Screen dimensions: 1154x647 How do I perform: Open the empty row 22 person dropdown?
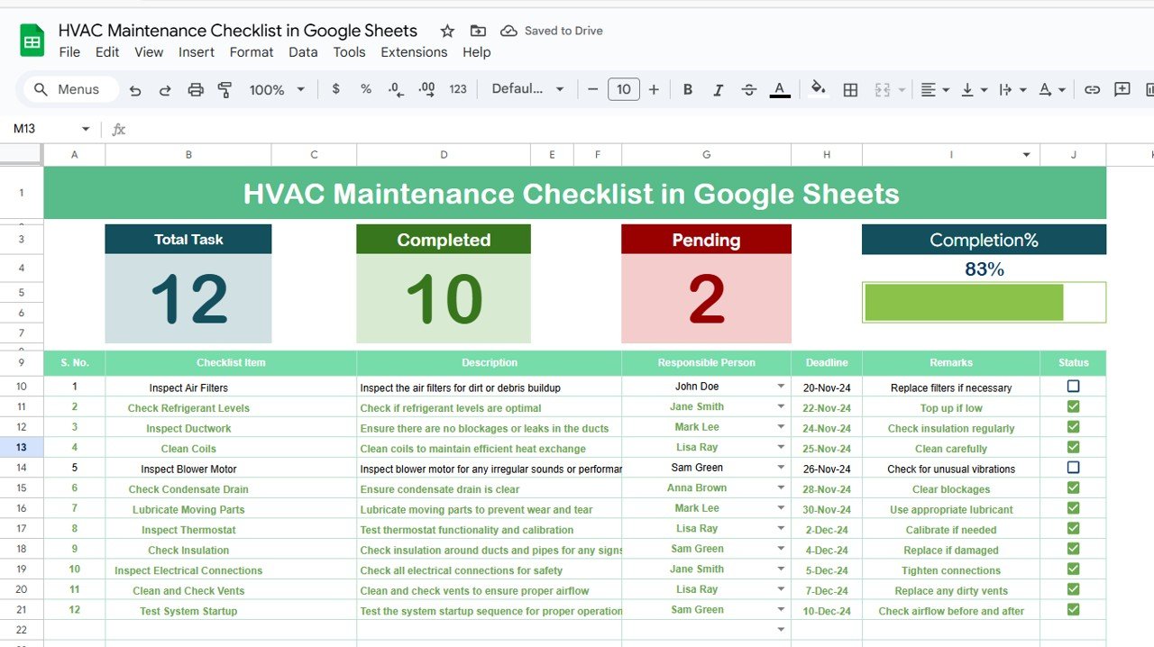(x=781, y=630)
